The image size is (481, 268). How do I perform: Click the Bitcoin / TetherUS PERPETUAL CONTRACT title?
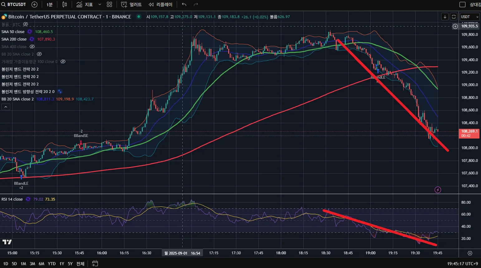[70, 17]
